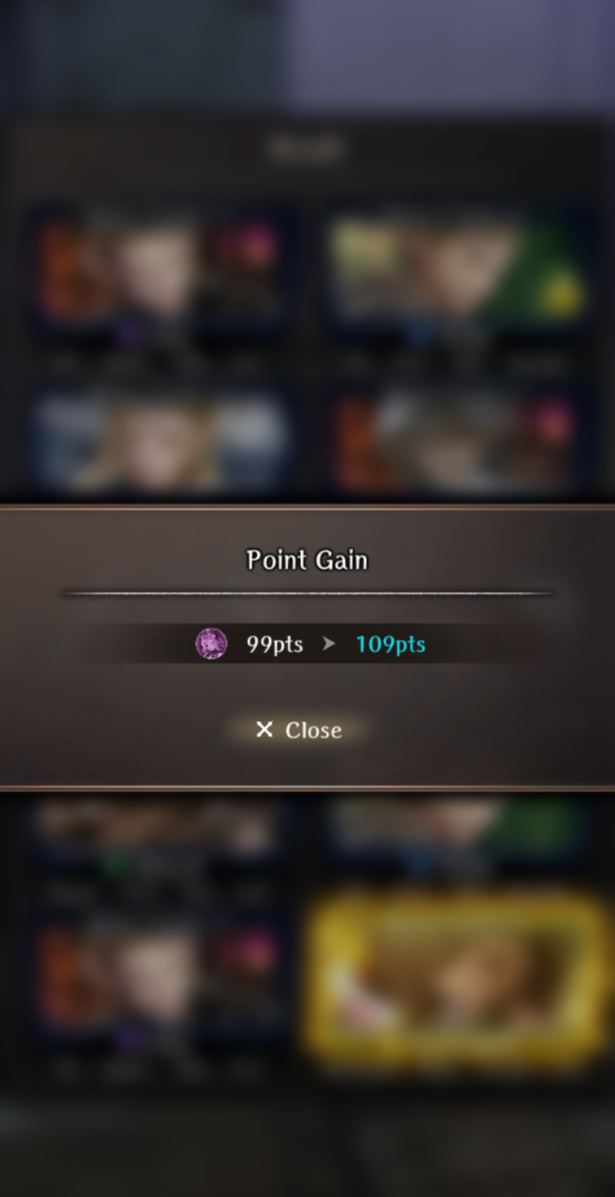
Task: Click purple marker beneath top-left card
Action: (130, 334)
